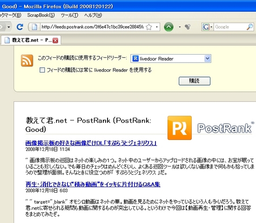This screenshot has width=256, height=223.
Task: Open the 積み動画 Q&A集 article link
Action: (x=93, y=184)
